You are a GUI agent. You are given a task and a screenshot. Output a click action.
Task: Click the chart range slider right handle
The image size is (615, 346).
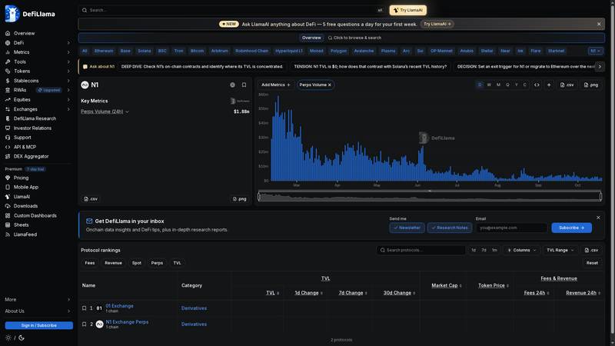coord(600,196)
